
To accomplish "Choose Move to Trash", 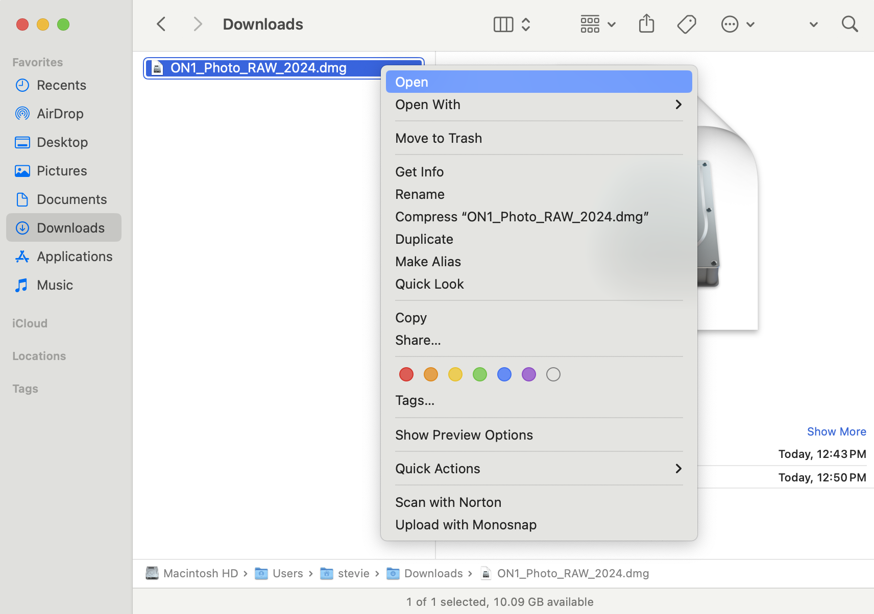I will tap(539, 138).
